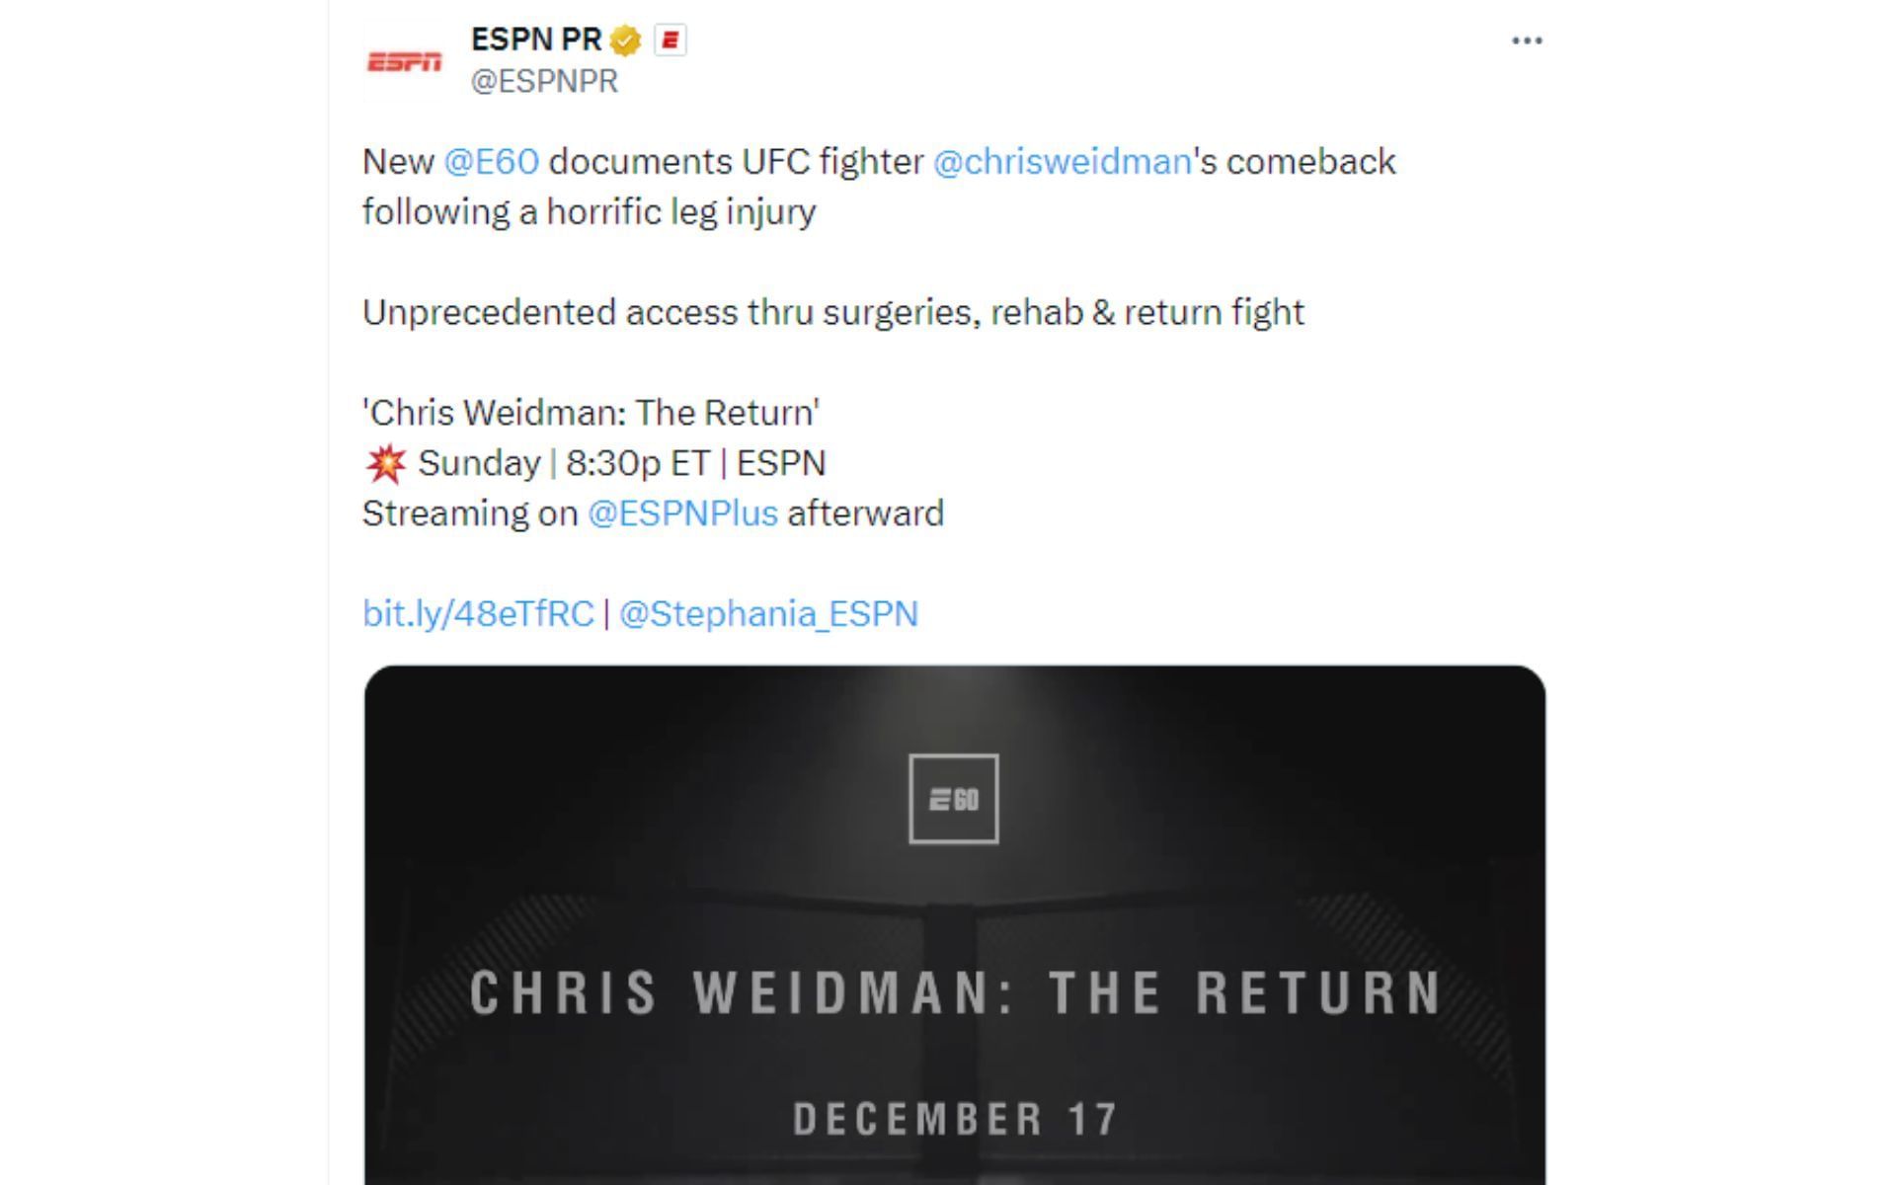Visit the @ESPNPlus mention link

[682, 513]
